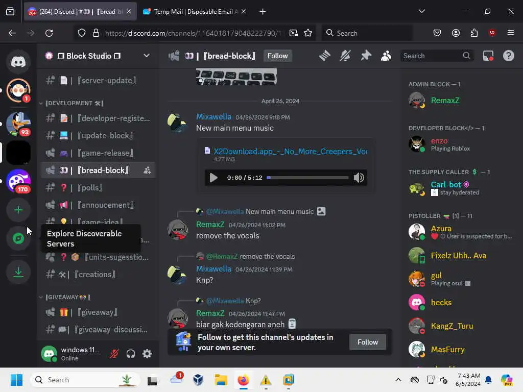This screenshot has height=392, width=523.
Task: Click Copilot icon in system tray
Action: 506,380
